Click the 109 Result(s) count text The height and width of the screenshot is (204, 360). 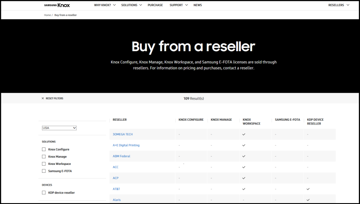194,99
